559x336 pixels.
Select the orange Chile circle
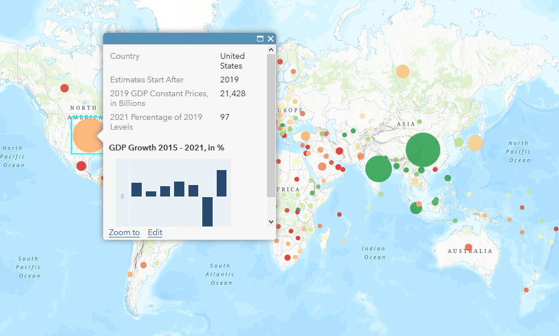(130, 274)
